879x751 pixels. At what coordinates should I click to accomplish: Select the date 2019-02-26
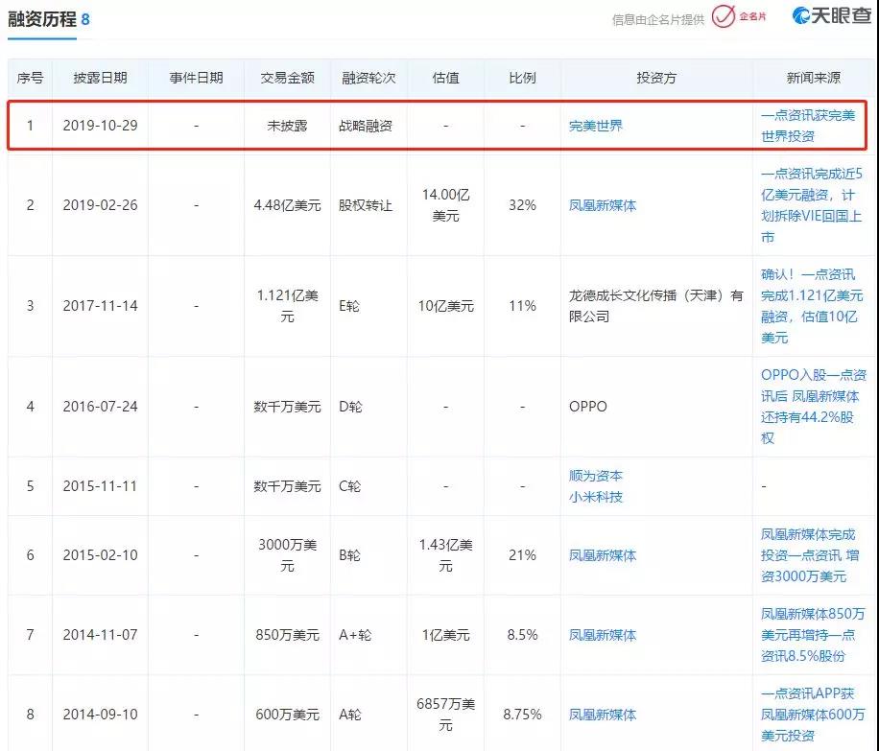[x=101, y=205]
